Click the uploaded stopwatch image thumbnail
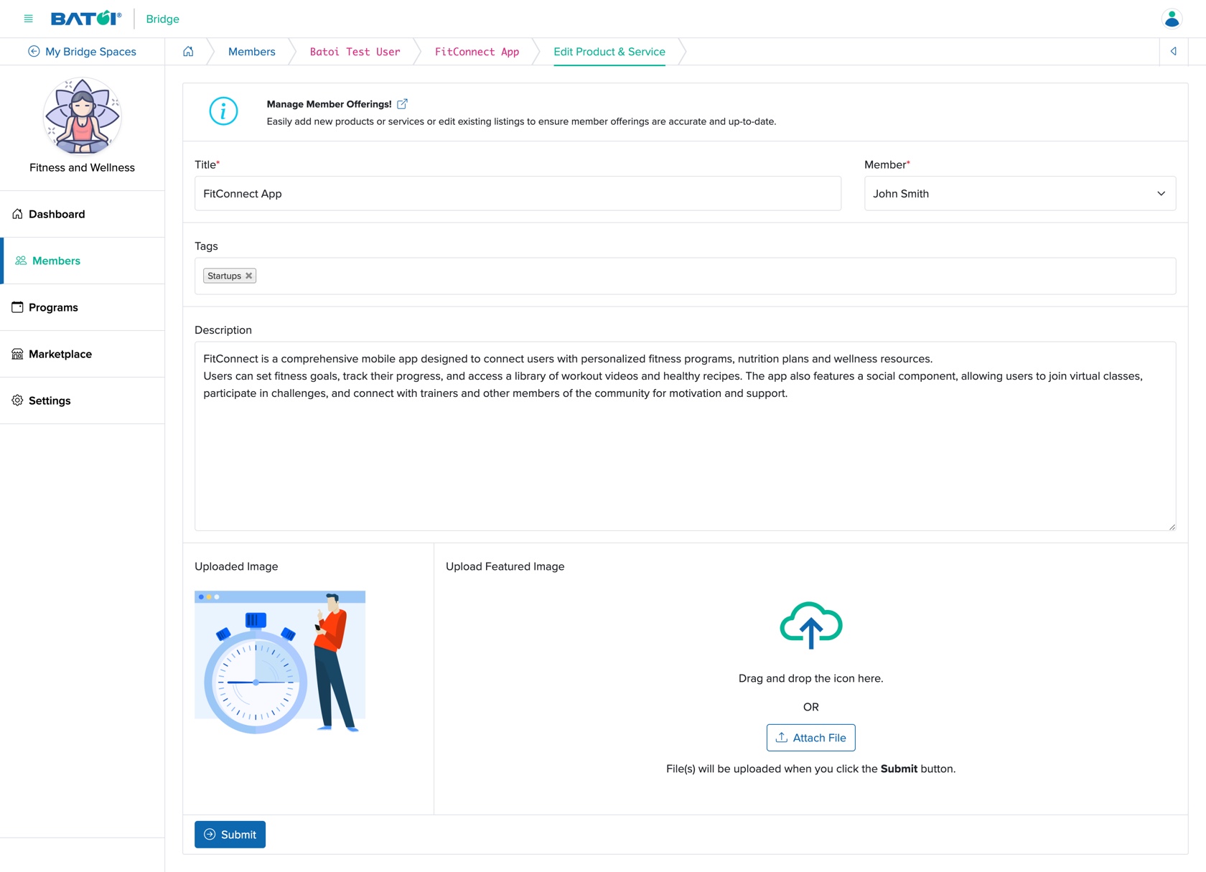This screenshot has height=872, width=1206. point(280,662)
